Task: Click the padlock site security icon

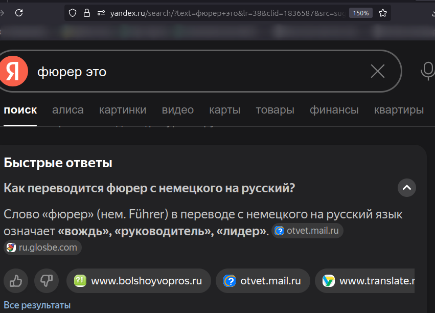Action: 86,13
